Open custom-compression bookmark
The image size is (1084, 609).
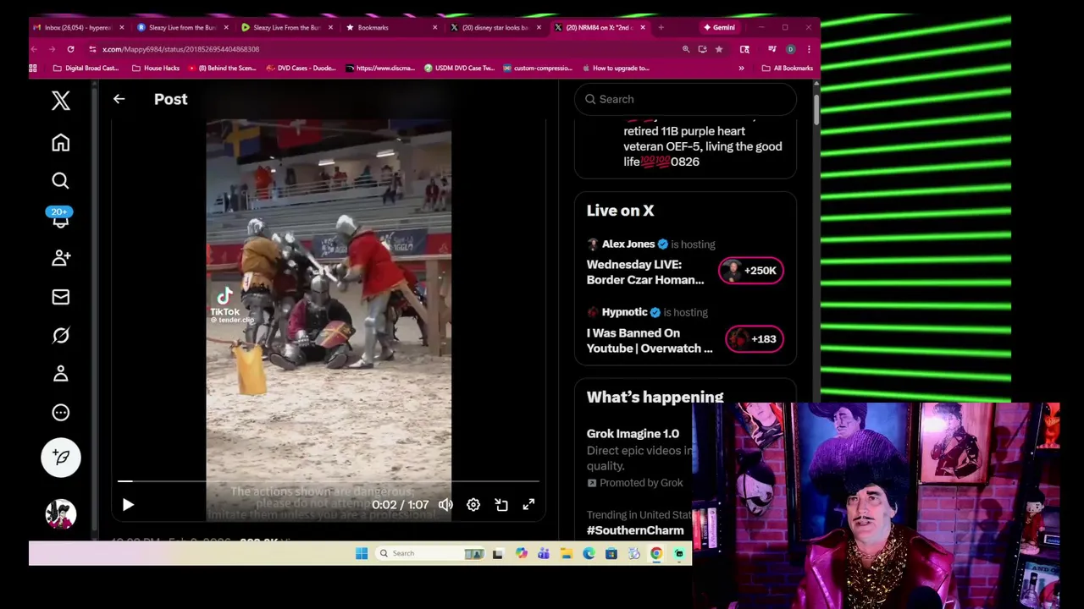click(x=538, y=68)
